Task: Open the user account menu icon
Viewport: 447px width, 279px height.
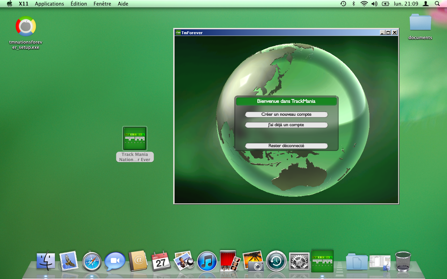Action: [x=426, y=4]
